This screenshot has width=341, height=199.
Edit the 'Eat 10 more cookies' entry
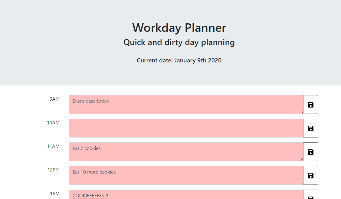tap(186, 175)
